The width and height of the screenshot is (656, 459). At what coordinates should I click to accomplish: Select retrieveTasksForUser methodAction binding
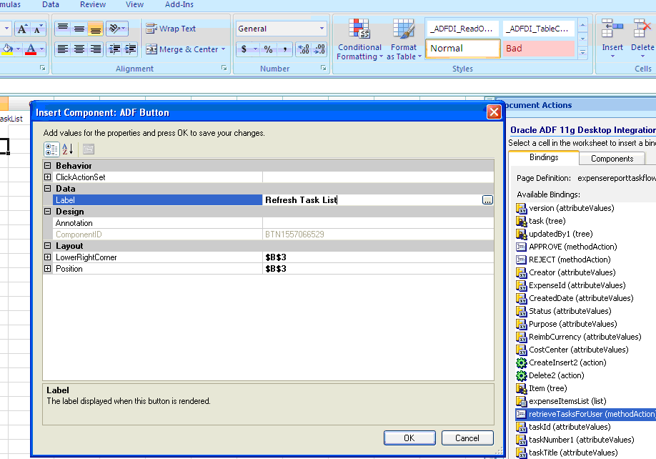pyautogui.click(x=586, y=414)
